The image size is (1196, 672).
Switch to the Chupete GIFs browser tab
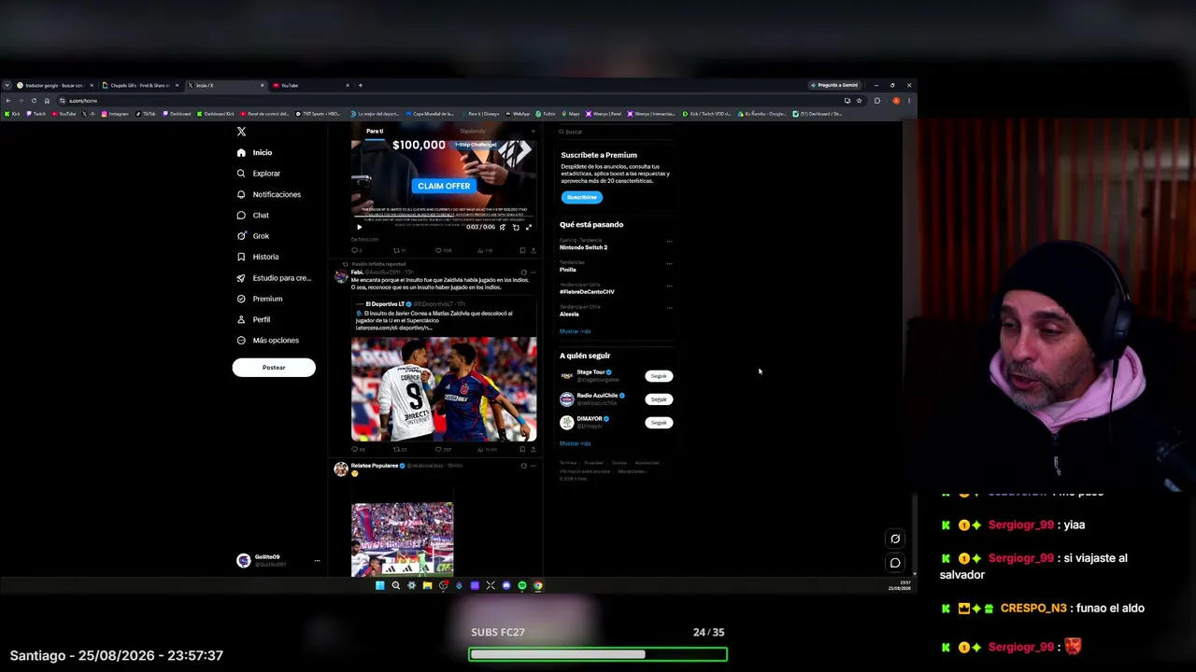tap(140, 85)
